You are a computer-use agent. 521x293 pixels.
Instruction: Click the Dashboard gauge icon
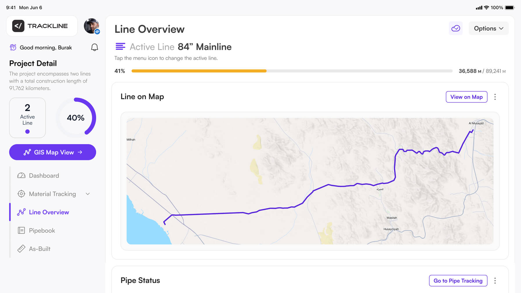pos(21,176)
